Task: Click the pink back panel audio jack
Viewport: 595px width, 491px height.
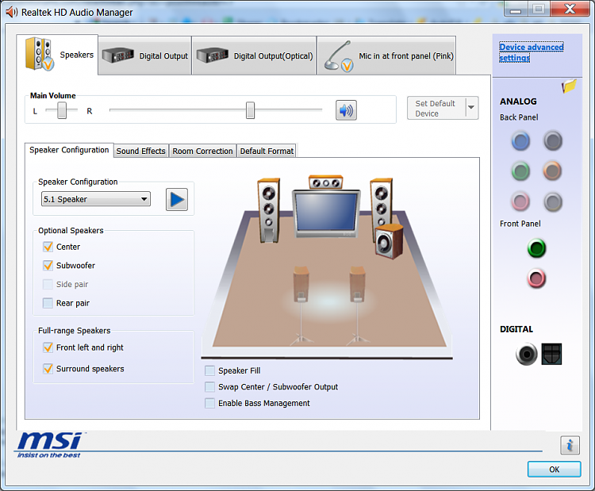Action: tap(520, 201)
